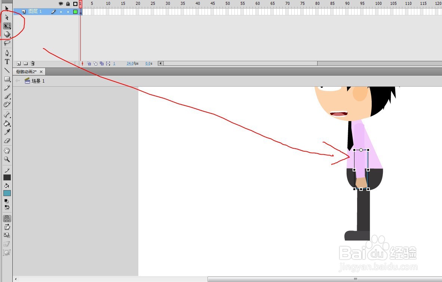Edit the 24.0 fps frame rate
This screenshot has height=282, width=442.
[x=132, y=63]
